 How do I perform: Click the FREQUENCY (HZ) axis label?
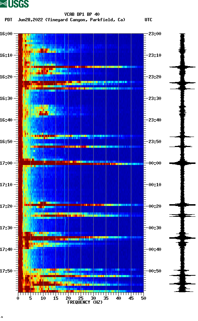point(85,302)
